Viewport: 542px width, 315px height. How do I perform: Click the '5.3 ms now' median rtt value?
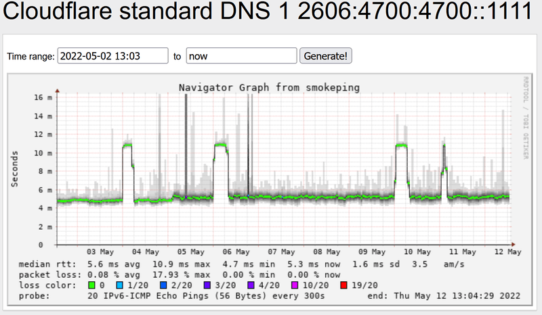[x=314, y=264]
